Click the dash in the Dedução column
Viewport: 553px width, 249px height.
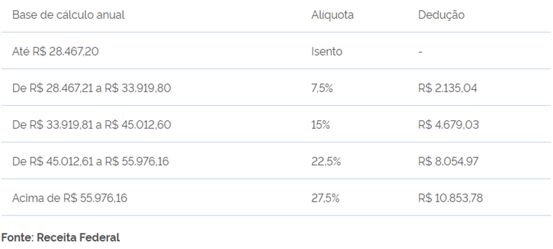click(x=420, y=52)
